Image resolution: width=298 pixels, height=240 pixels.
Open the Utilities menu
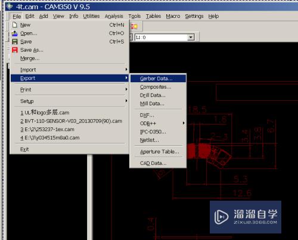[91, 16]
